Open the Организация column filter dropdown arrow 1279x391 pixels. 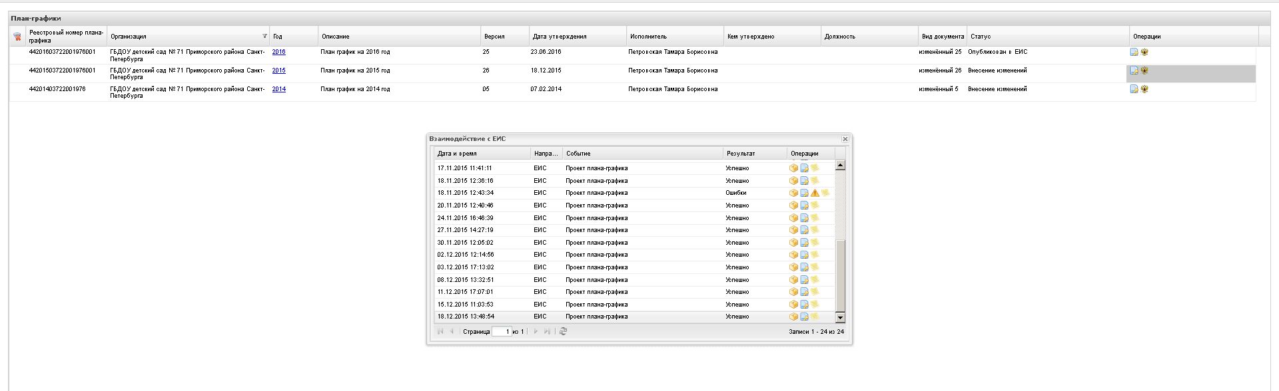(x=264, y=37)
